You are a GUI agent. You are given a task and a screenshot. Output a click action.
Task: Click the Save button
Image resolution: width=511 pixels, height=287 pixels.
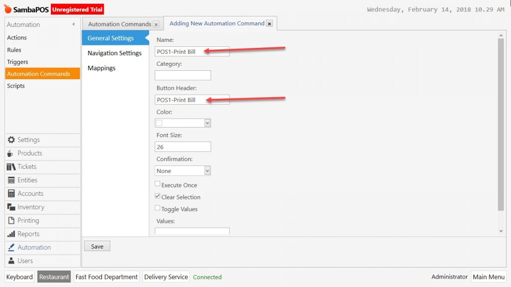click(x=97, y=246)
